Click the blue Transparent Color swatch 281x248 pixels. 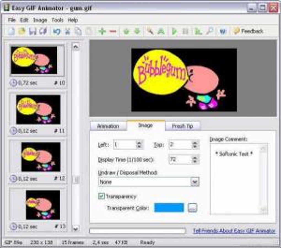(169, 208)
